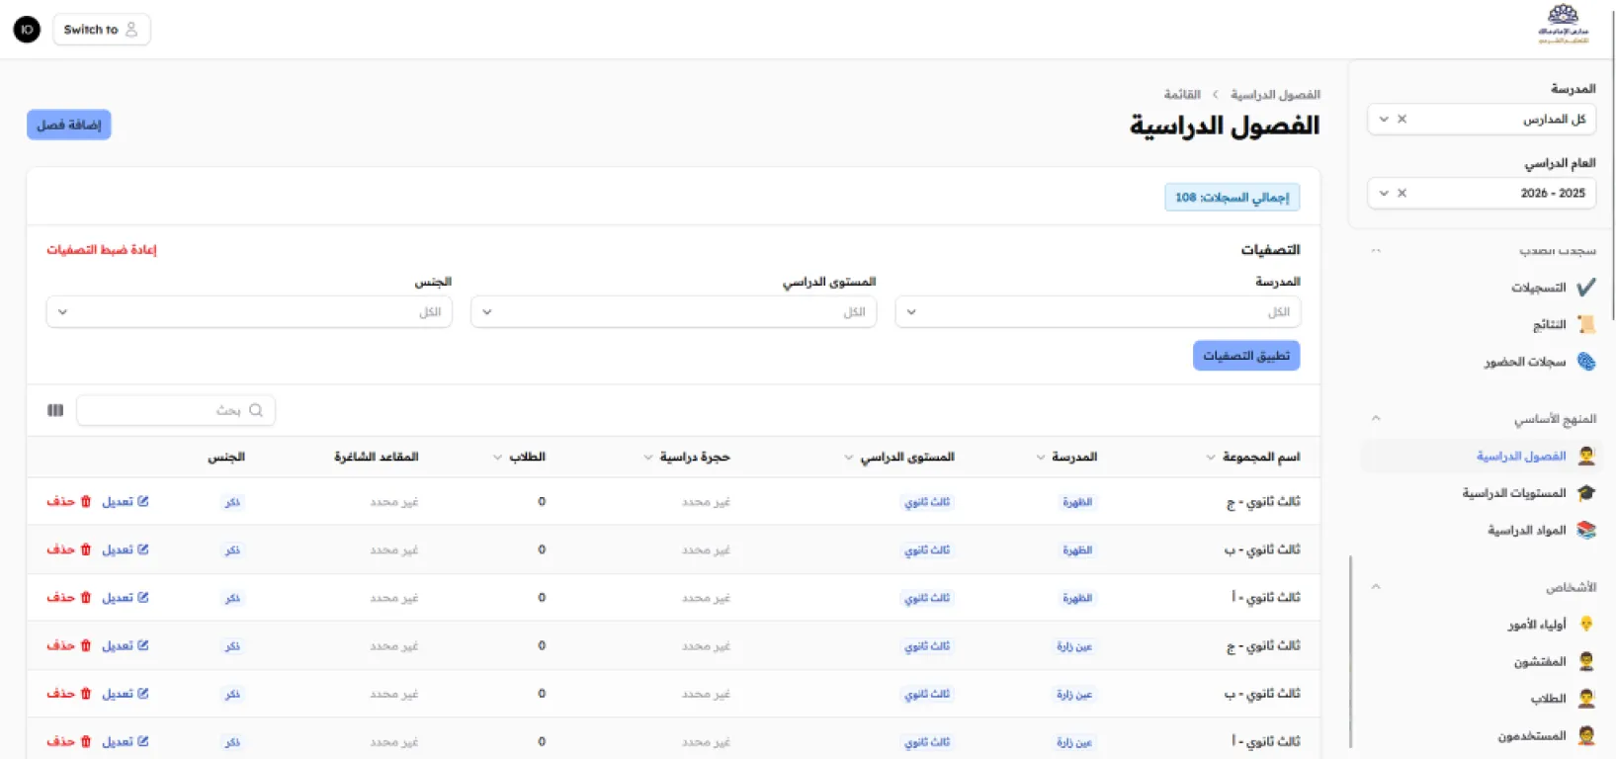Edit ثالث ثانوي - ج row of عين زارة
This screenshot has height=759, width=1616.
click(x=126, y=645)
